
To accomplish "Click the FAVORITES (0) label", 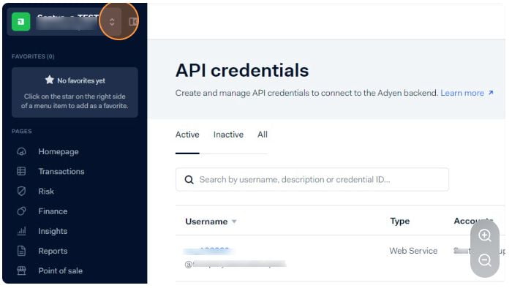I will [x=33, y=56].
